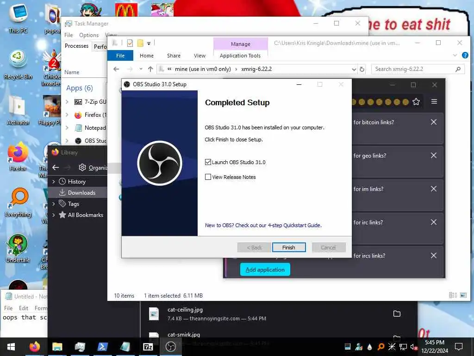Switch Explorer to large icons view icon
The image size is (474, 356).
tap(463, 295)
